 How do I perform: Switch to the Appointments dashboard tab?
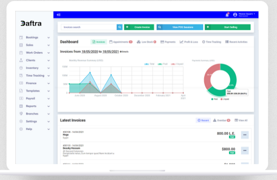(x=121, y=42)
